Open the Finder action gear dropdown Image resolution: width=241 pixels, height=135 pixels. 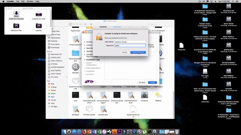92,24
